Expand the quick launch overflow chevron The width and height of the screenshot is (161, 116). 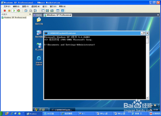click(23, 113)
